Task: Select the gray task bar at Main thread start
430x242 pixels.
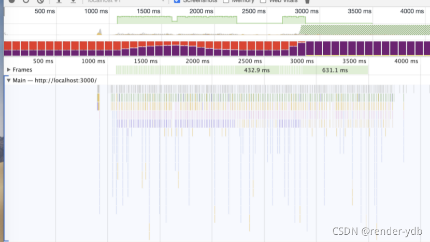Action: (x=98, y=89)
